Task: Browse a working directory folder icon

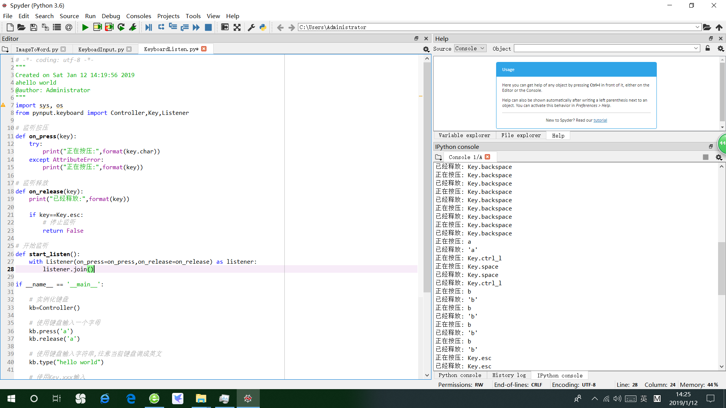Action: tap(707, 27)
